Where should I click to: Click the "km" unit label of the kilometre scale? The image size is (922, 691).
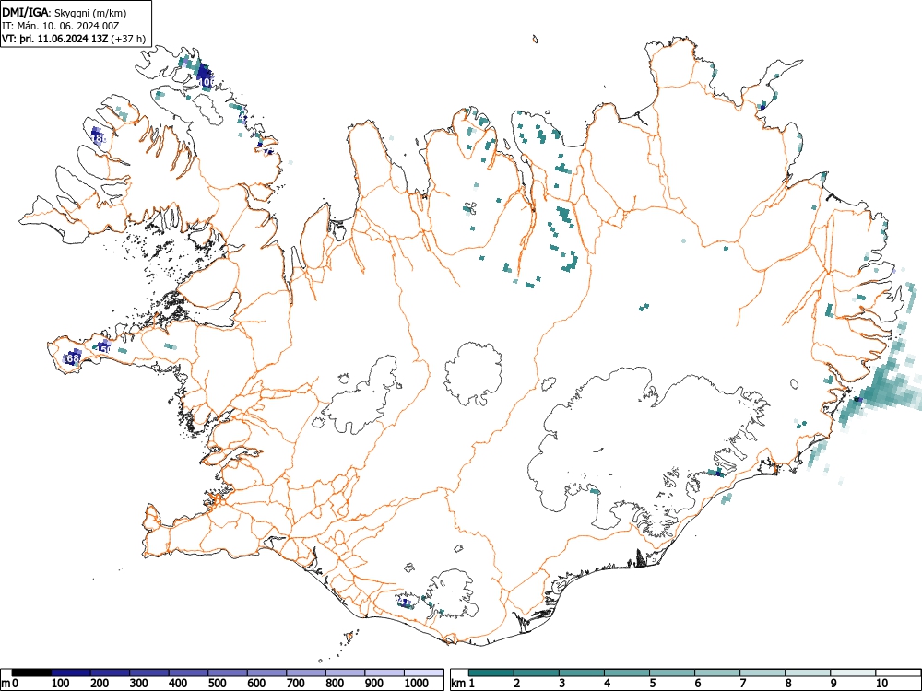tap(458, 684)
